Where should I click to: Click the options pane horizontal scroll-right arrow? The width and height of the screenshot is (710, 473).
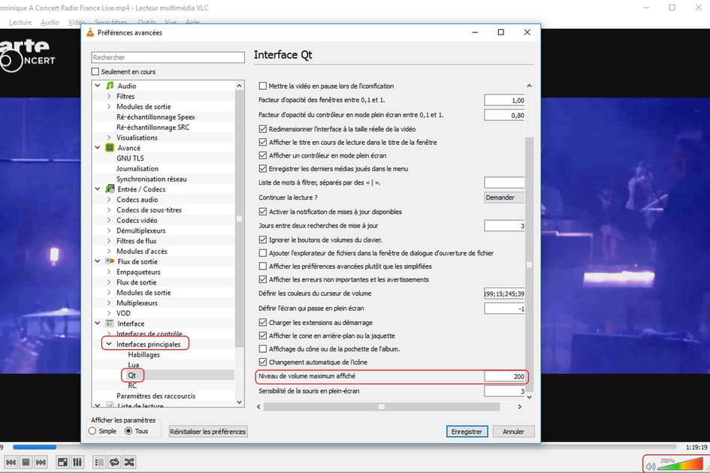point(519,406)
